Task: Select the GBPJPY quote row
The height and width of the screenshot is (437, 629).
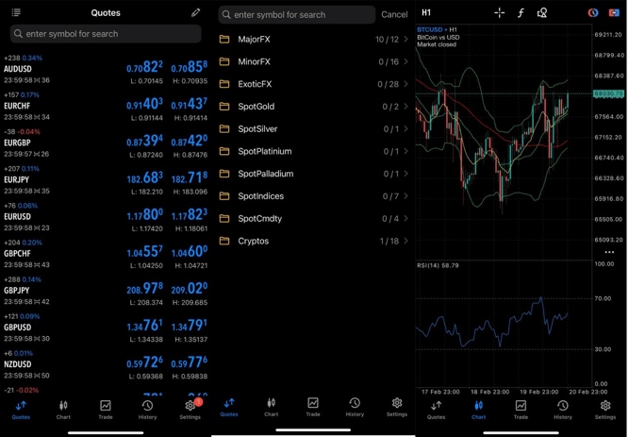Action: 106,291
